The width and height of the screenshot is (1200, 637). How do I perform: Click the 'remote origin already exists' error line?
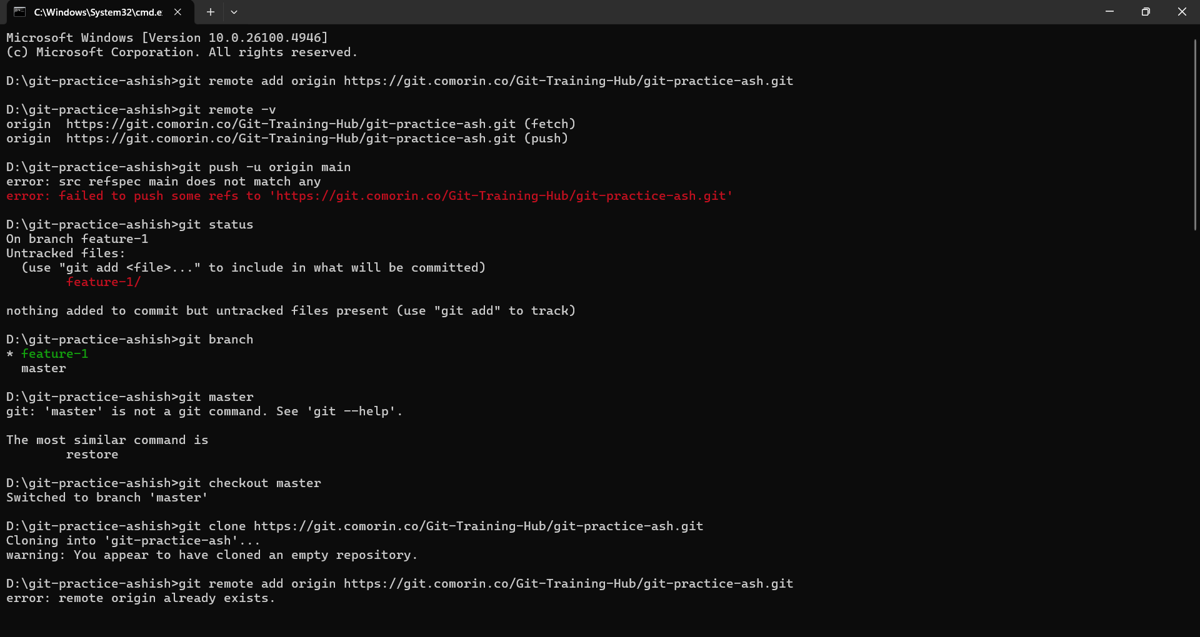[x=141, y=598]
